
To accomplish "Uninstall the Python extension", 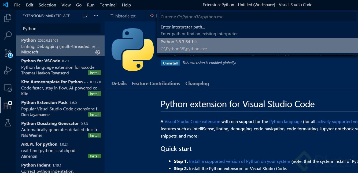I will tap(170, 63).
